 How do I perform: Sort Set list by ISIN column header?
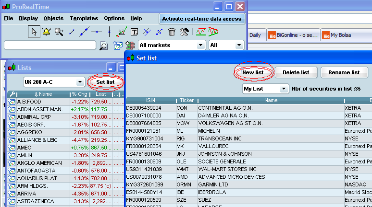[x=150, y=100]
